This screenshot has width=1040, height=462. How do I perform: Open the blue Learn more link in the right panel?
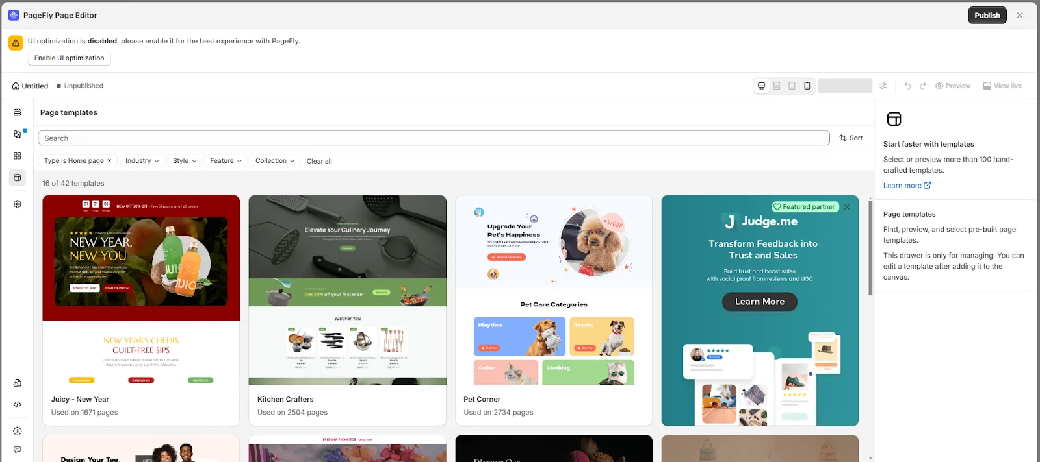pyautogui.click(x=907, y=186)
